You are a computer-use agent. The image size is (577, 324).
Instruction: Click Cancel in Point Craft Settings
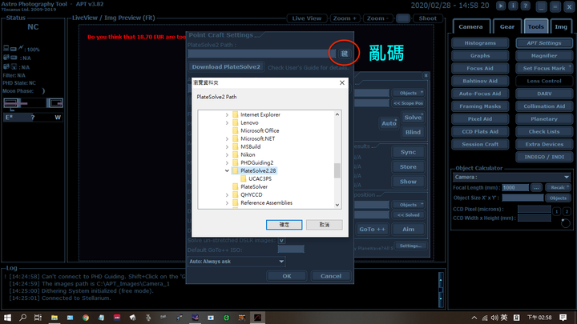click(x=331, y=276)
